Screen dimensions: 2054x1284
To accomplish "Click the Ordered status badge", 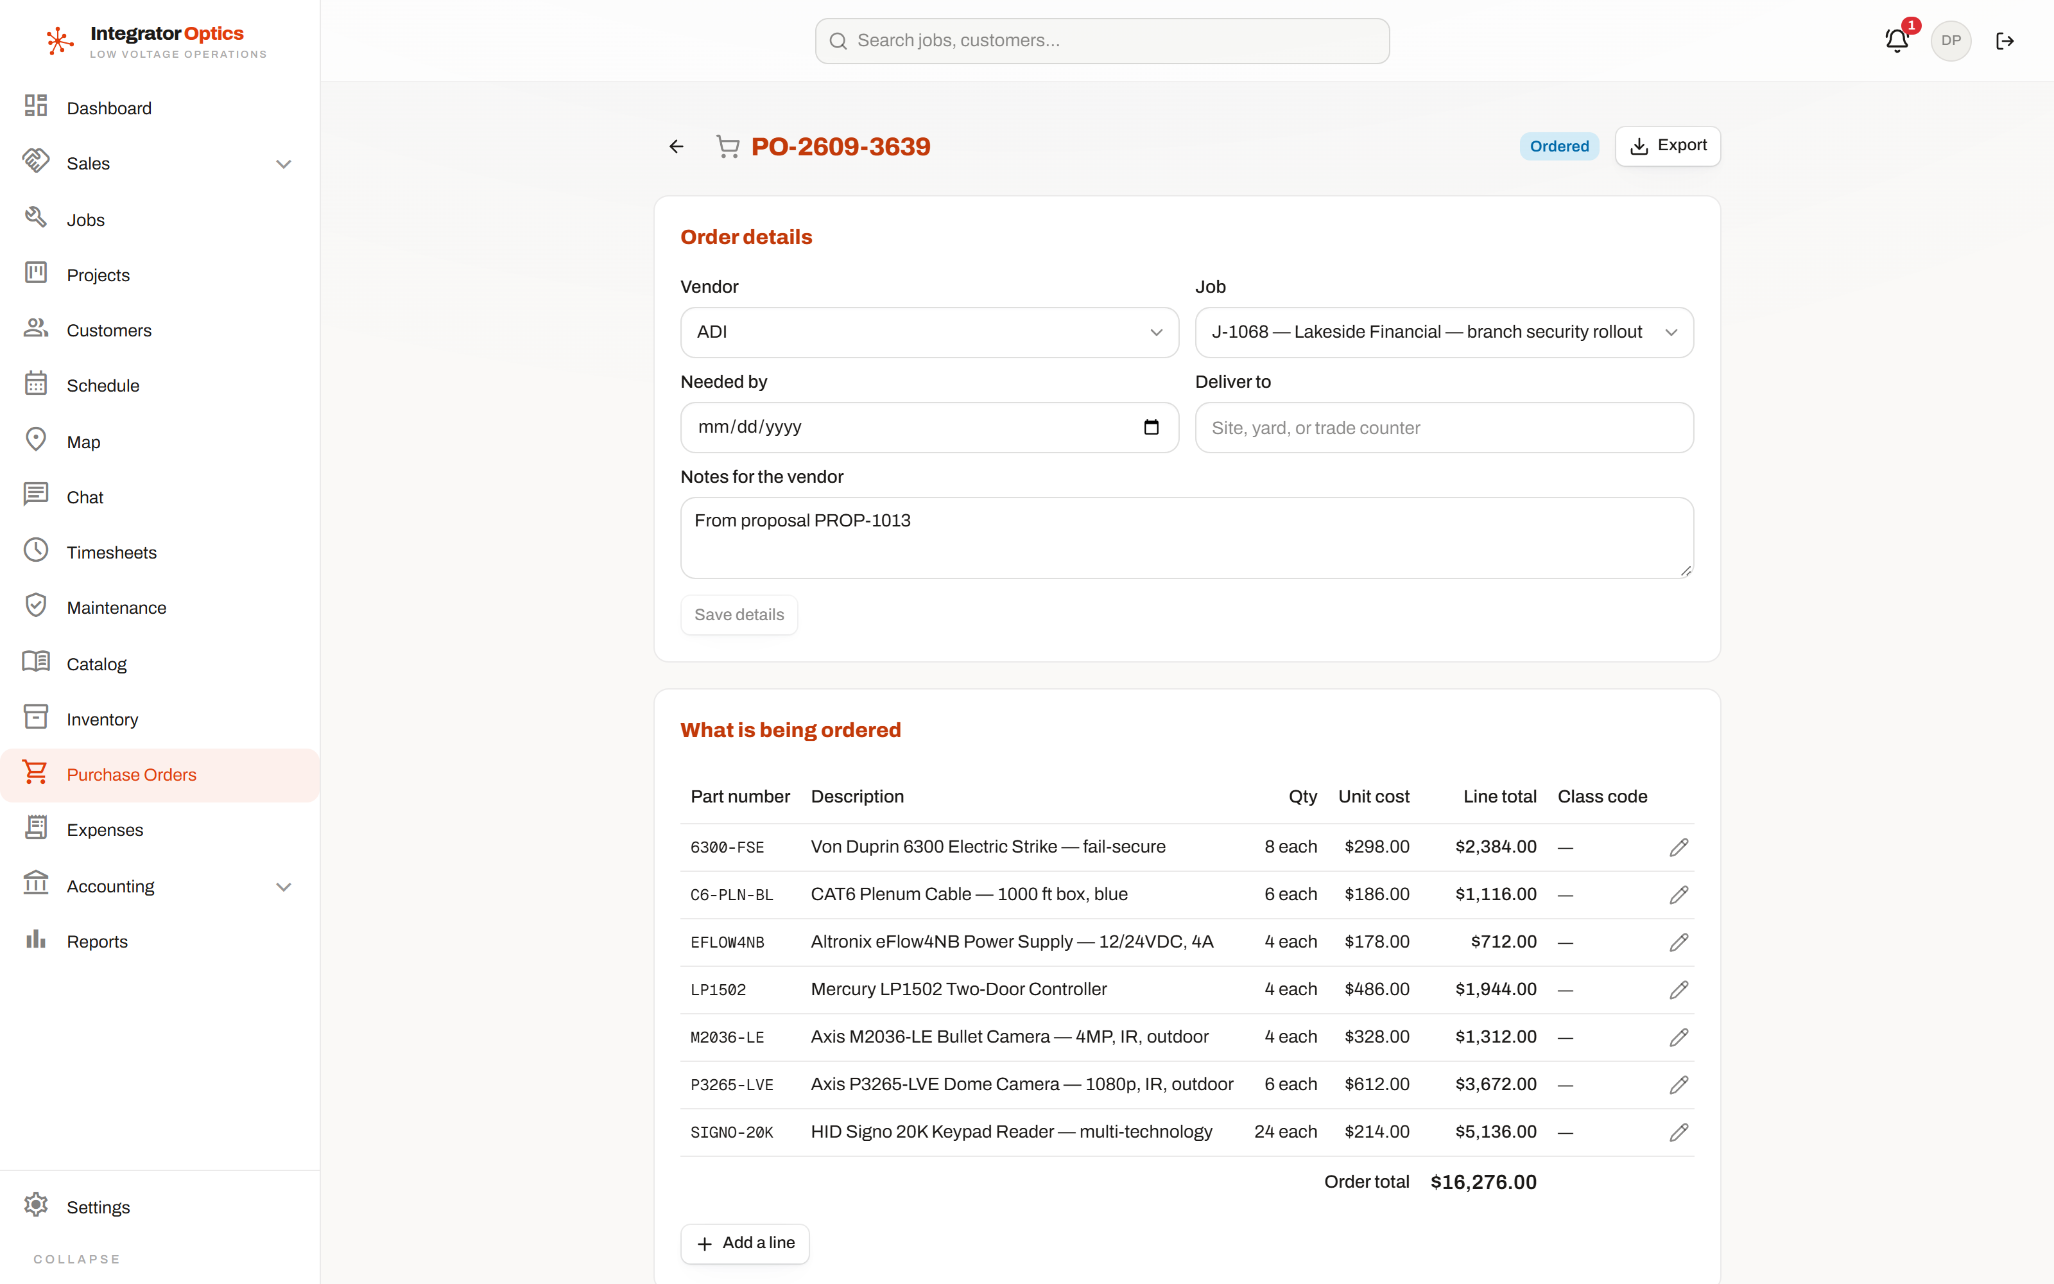I will (1559, 146).
